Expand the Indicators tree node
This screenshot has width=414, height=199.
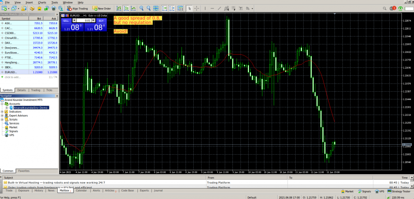coord(2,112)
